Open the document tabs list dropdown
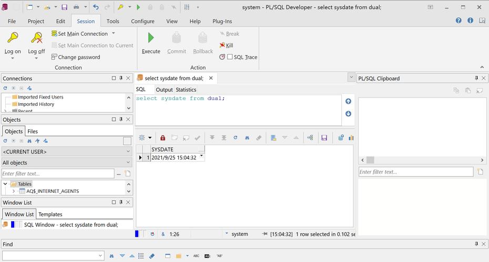The image size is (489, 262). [x=351, y=77]
